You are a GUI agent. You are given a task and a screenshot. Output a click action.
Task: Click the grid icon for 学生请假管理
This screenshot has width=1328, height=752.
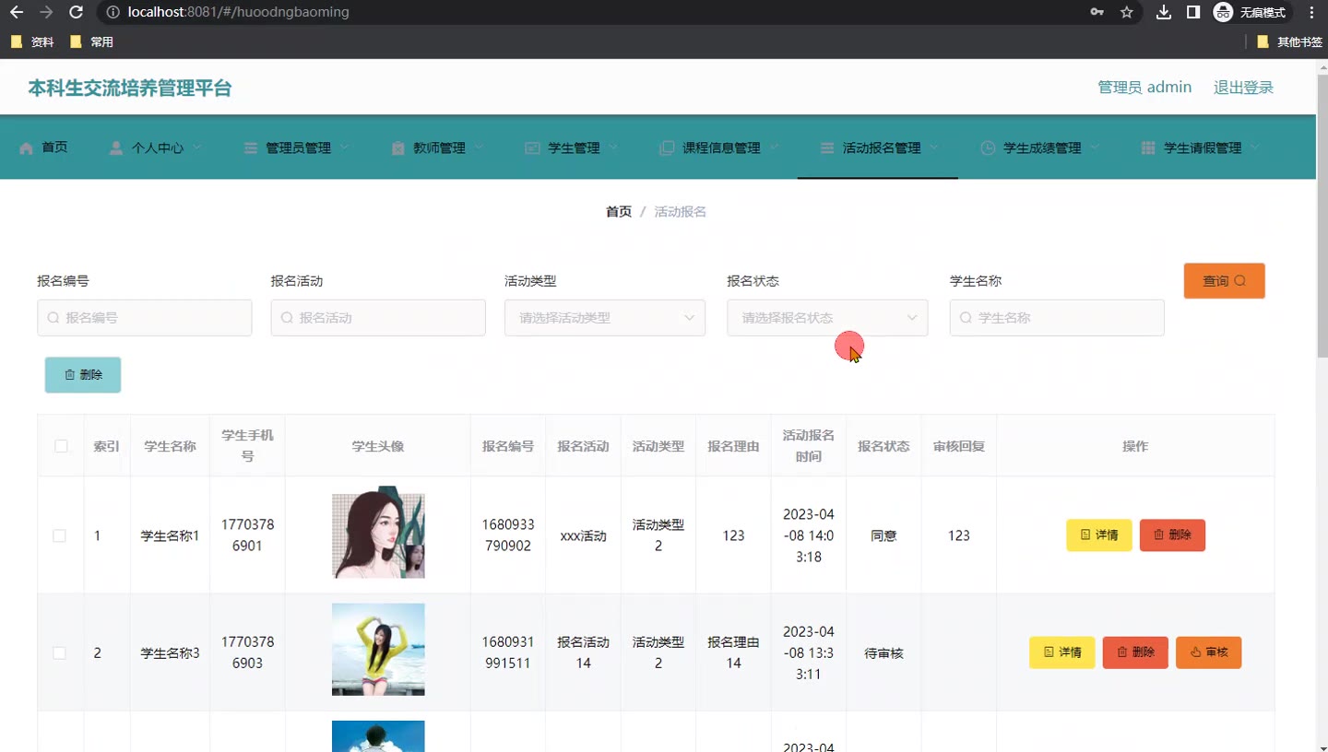point(1148,147)
